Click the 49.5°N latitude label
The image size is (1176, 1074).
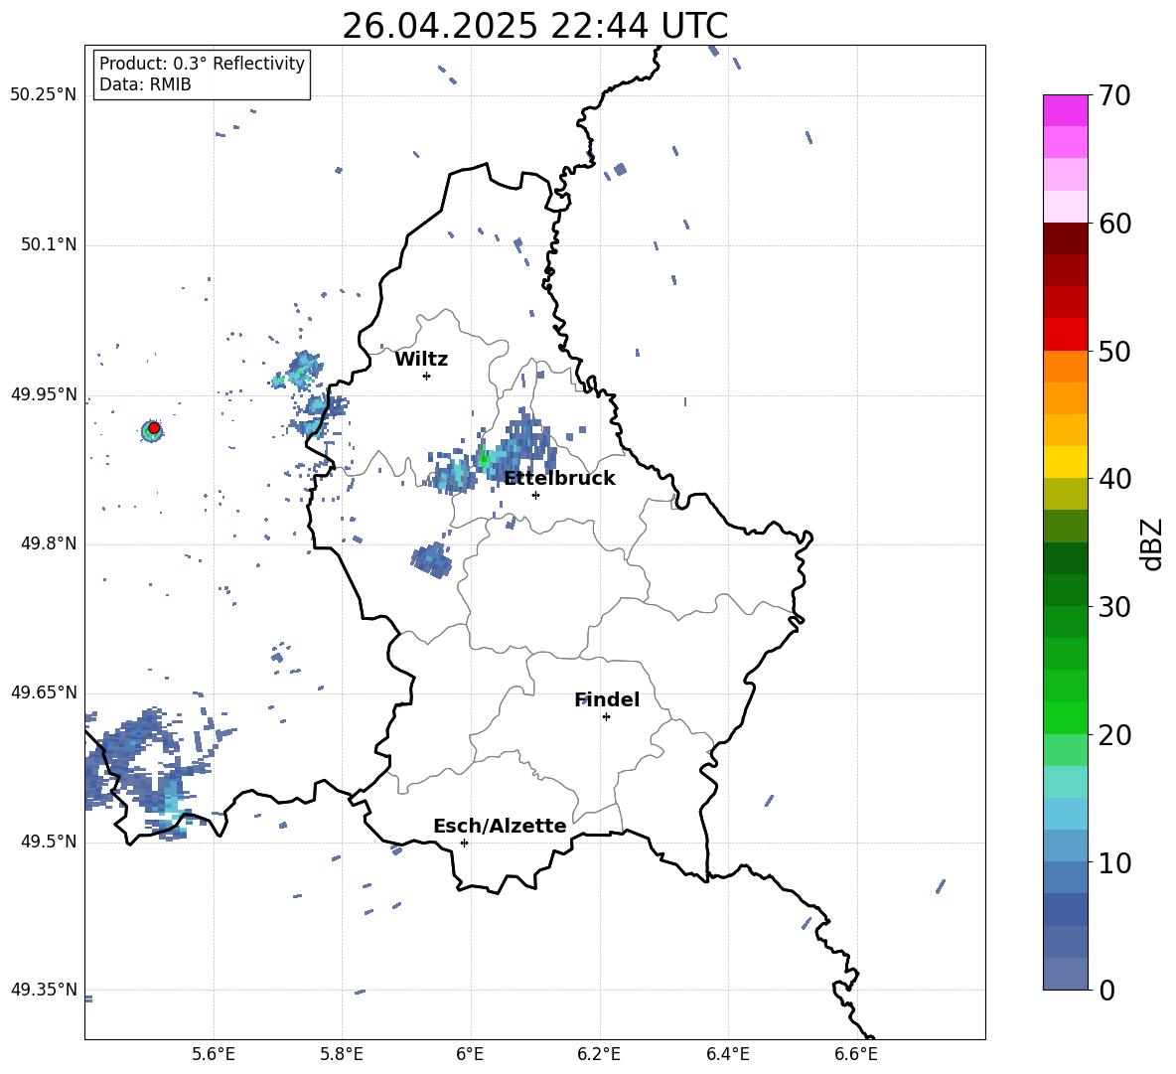coord(49,843)
